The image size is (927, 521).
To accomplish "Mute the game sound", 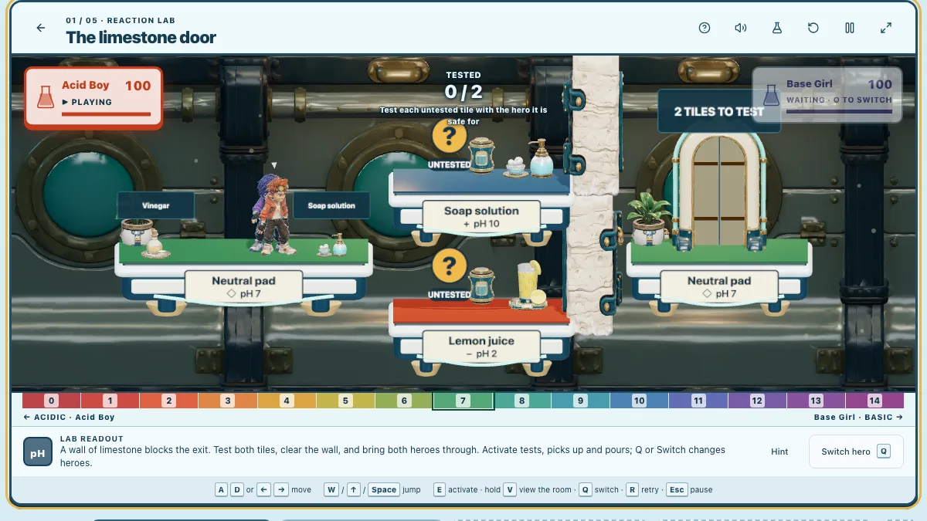I will tap(741, 28).
